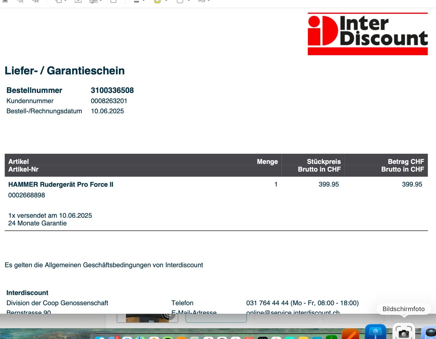
Task: Select the outlined blank thumbnail below the document
Action: [216, 318]
